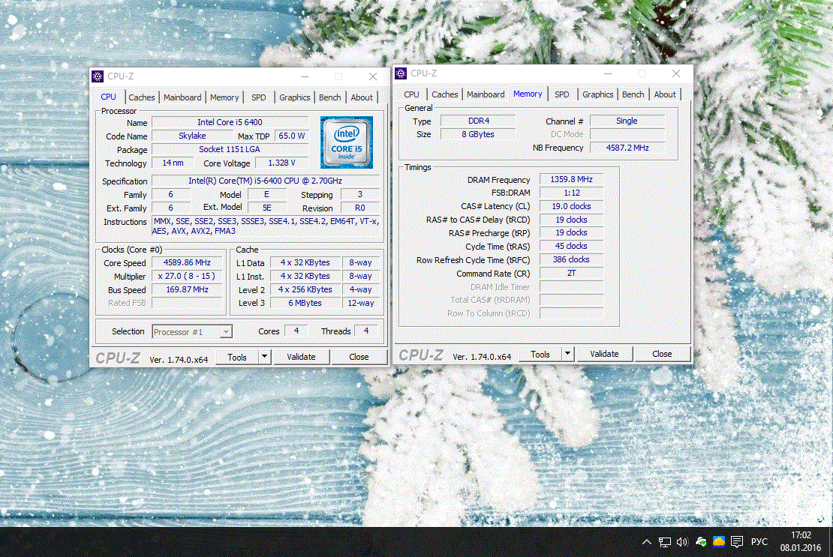Expand Tools dropdown arrow in right window
Image resolution: width=833 pixels, height=557 pixels.
pos(567,354)
